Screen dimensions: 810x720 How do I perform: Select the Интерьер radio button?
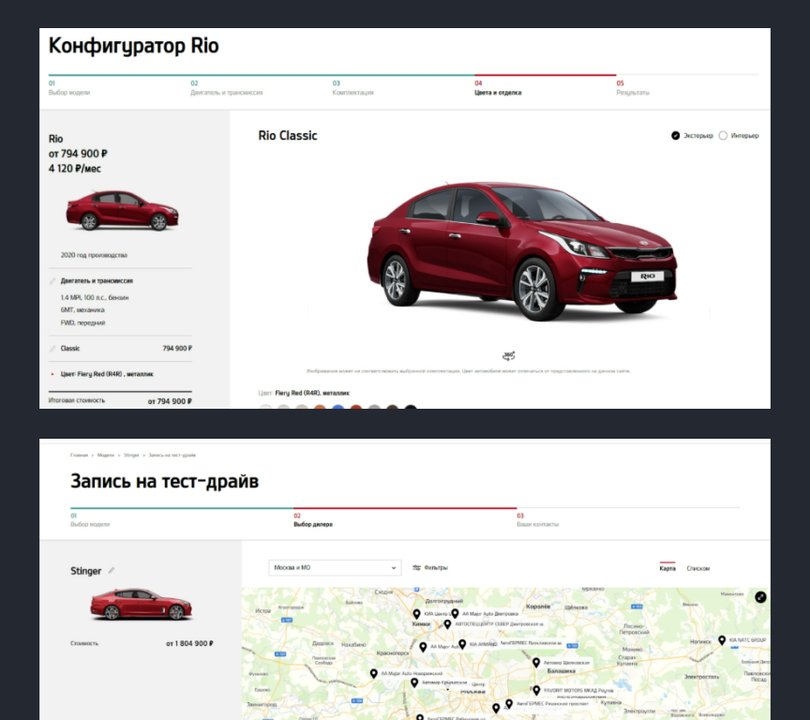723,136
